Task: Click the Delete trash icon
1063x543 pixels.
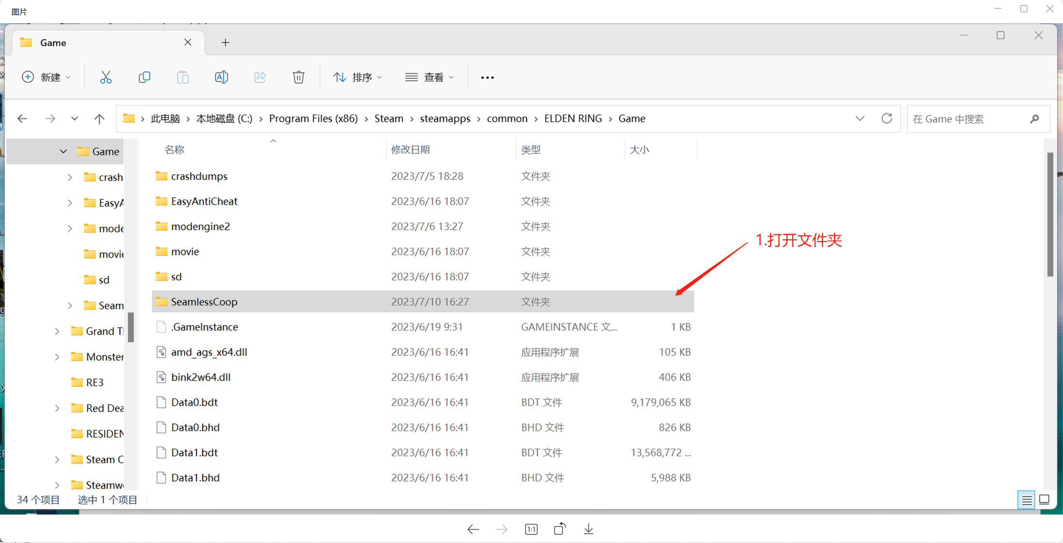Action: pyautogui.click(x=299, y=77)
